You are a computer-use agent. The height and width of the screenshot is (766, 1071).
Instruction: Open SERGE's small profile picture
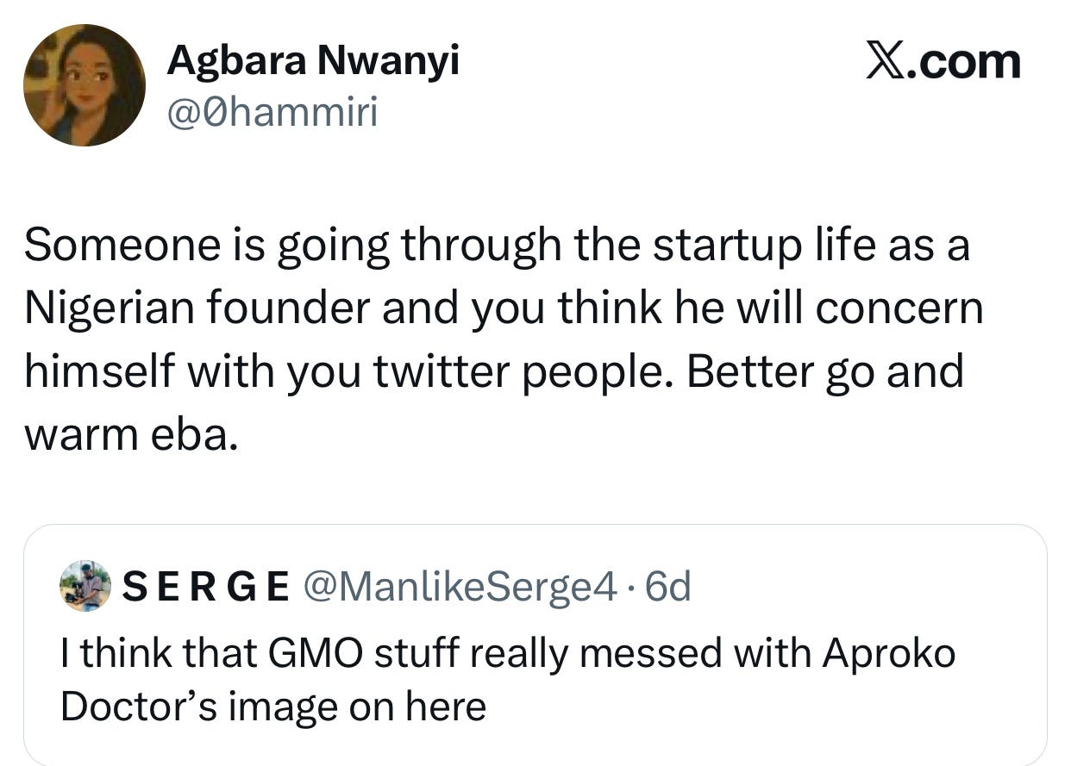pyautogui.click(x=85, y=586)
